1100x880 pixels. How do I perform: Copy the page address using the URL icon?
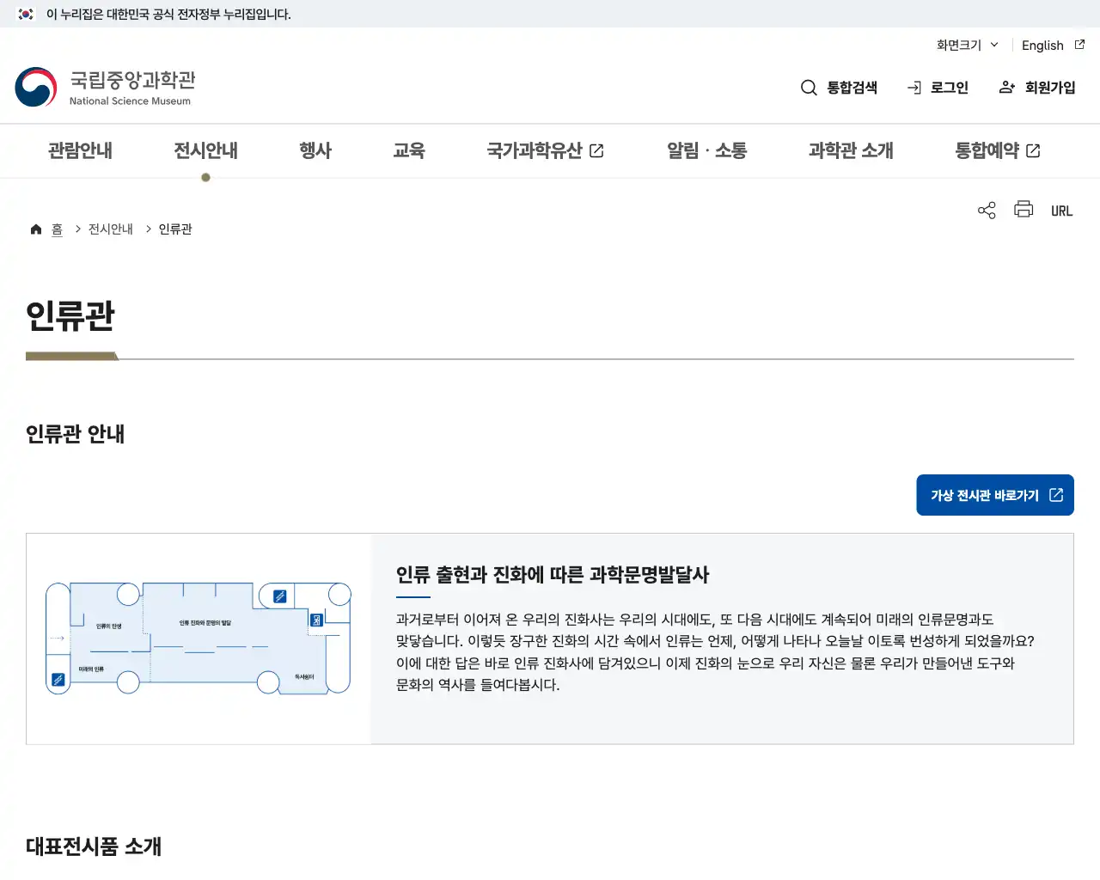click(1061, 210)
